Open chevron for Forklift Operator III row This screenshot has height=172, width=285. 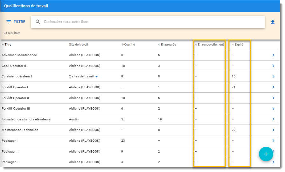[x=273, y=109]
